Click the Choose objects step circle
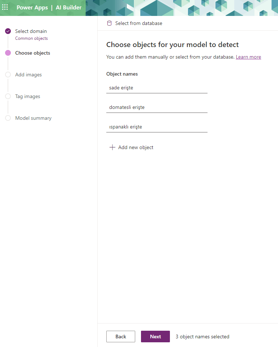Viewport: 278px width, 347px height. [8, 53]
